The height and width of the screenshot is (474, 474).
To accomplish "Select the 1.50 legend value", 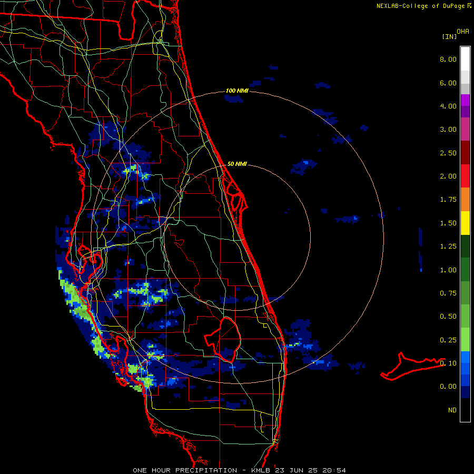I will (448, 223).
